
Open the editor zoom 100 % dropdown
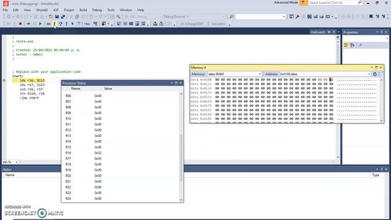pyautogui.click(x=16, y=162)
